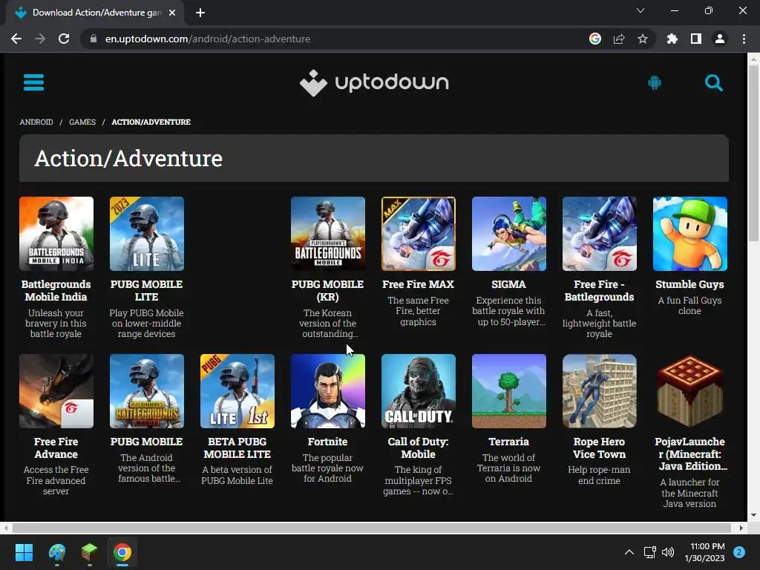This screenshot has height=570, width=760.
Task: Click the share page icon
Action: point(619,39)
